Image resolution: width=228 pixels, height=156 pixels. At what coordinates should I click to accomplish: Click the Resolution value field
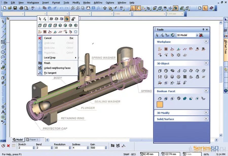pyautogui.click(x=61, y=148)
